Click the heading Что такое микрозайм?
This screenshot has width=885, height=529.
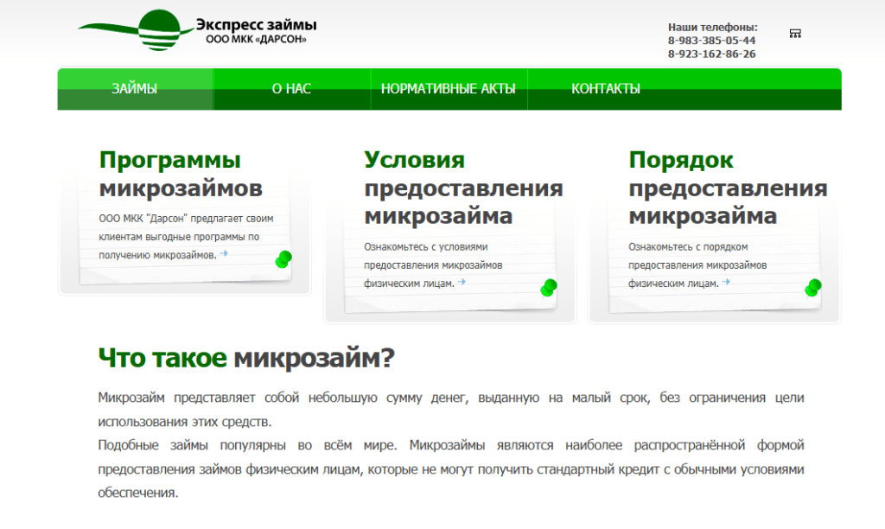pyautogui.click(x=245, y=357)
